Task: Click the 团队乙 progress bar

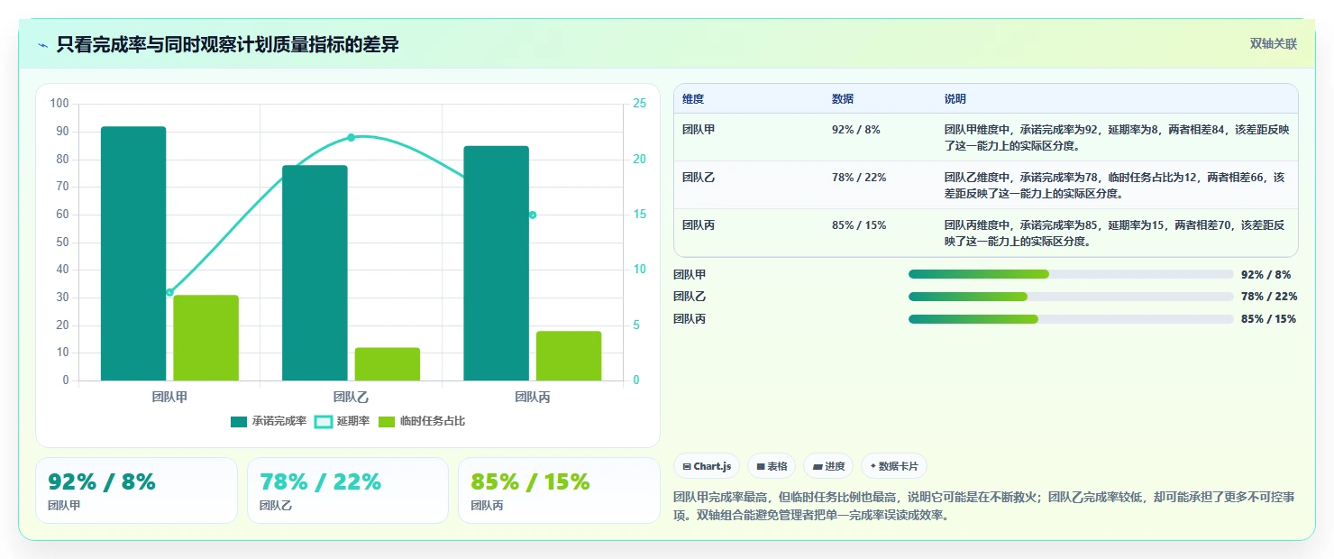Action: (x=1071, y=297)
